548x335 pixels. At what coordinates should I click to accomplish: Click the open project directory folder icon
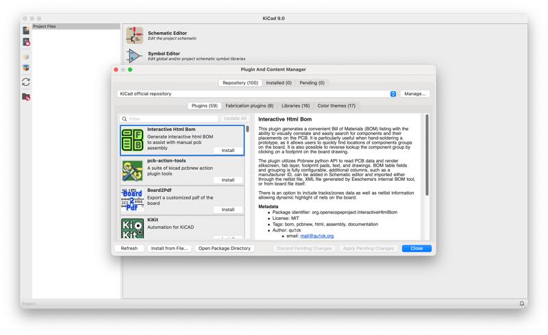26,97
